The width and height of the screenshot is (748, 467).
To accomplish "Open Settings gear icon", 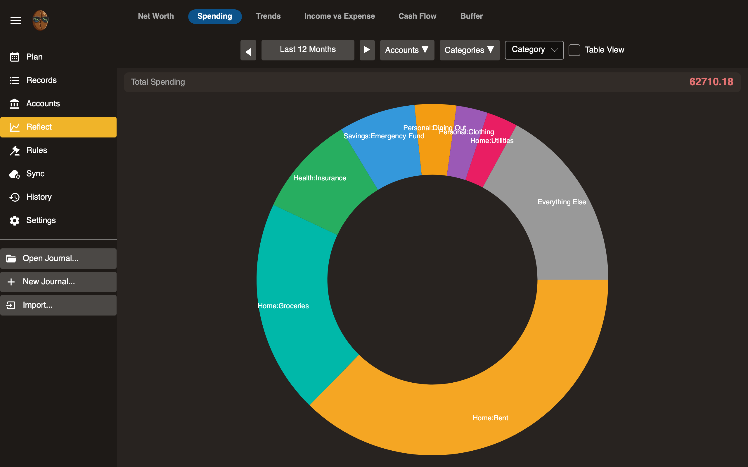I will point(15,221).
